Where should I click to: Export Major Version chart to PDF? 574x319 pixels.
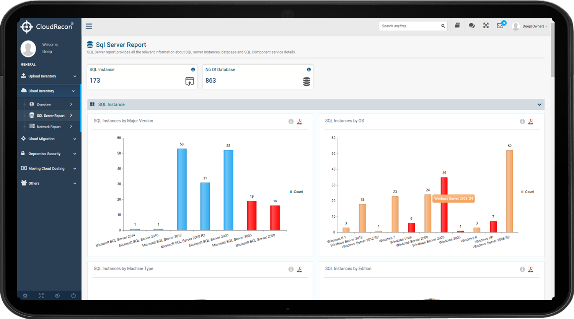click(299, 122)
